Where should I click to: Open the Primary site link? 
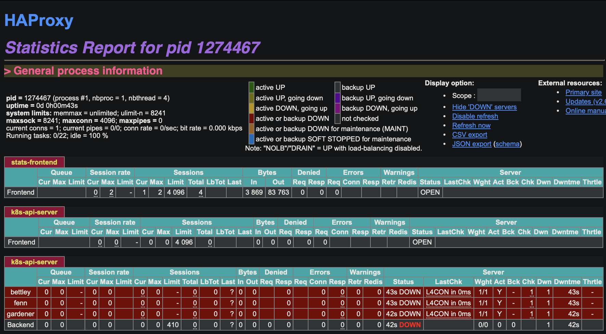583,92
